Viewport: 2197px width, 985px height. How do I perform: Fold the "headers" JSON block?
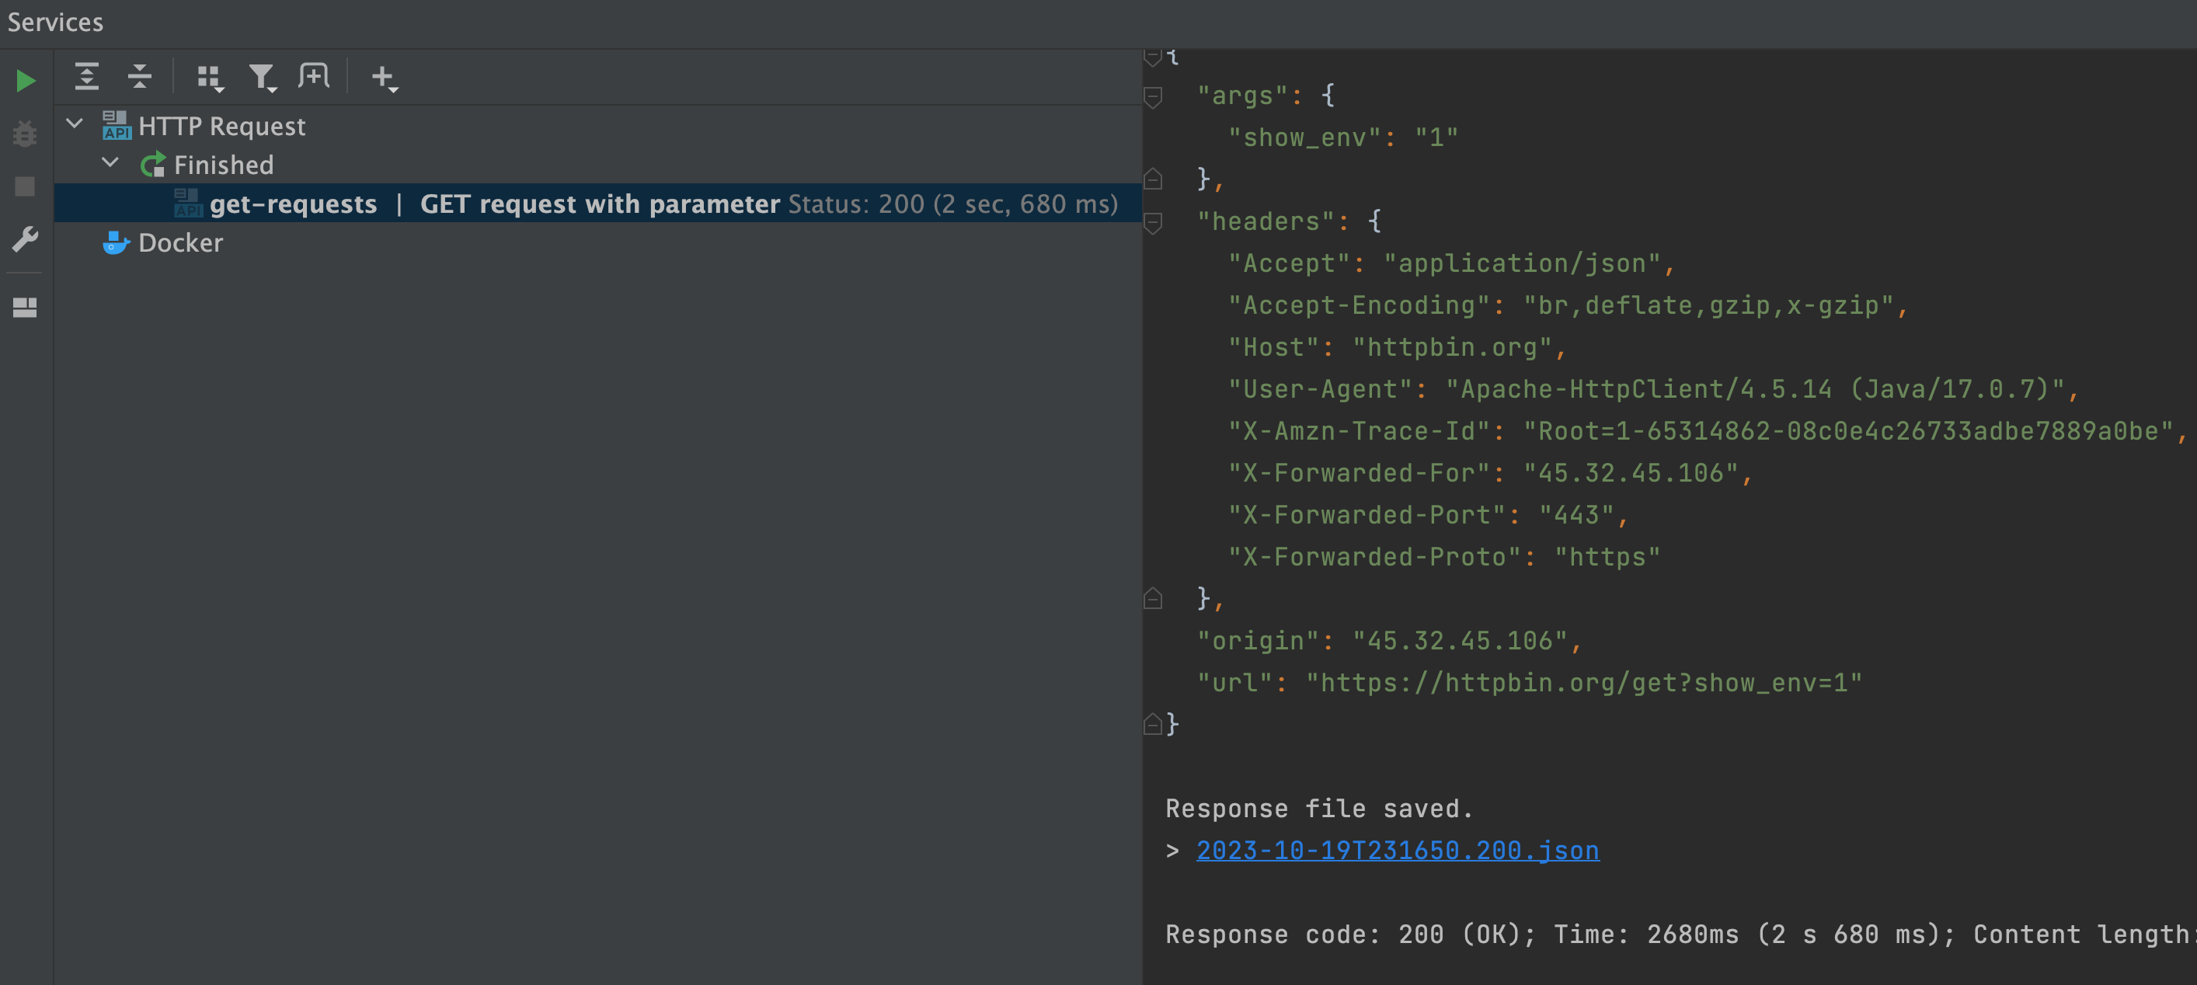1153,223
